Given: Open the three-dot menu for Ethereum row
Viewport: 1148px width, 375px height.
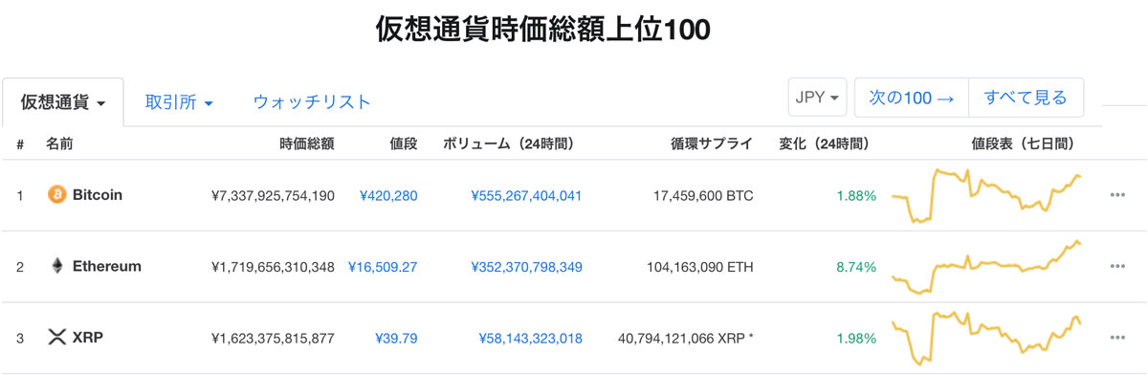Looking at the screenshot, I should pyautogui.click(x=1116, y=267).
